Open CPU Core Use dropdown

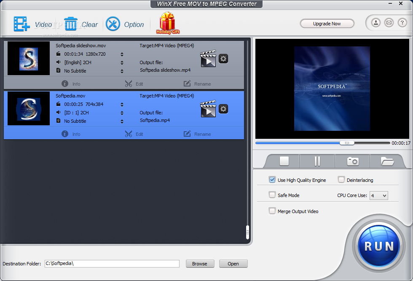tap(379, 196)
